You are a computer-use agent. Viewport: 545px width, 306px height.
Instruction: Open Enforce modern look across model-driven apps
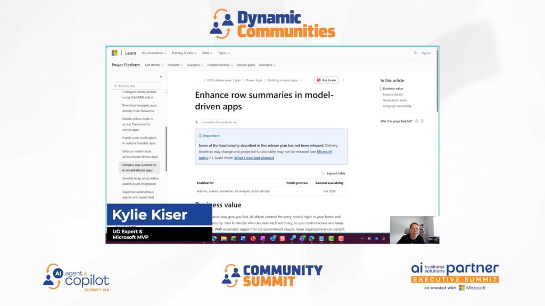tap(140, 154)
